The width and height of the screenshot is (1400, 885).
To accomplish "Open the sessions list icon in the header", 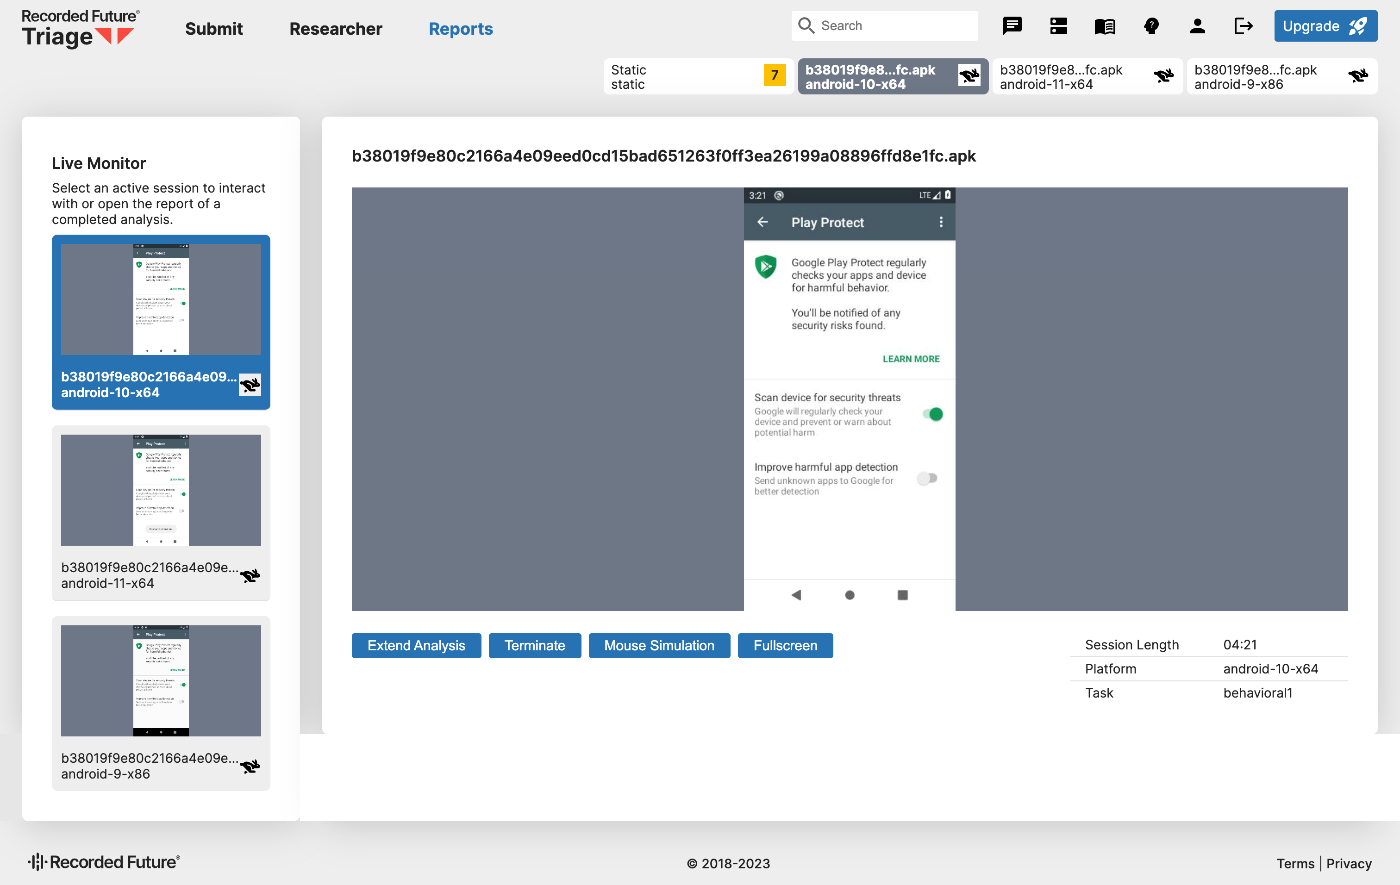I will click(1058, 25).
